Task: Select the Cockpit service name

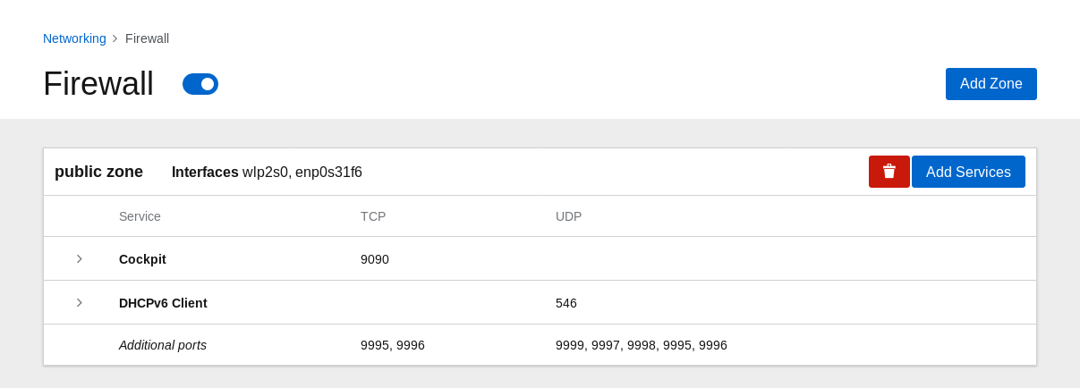Action: click(142, 259)
